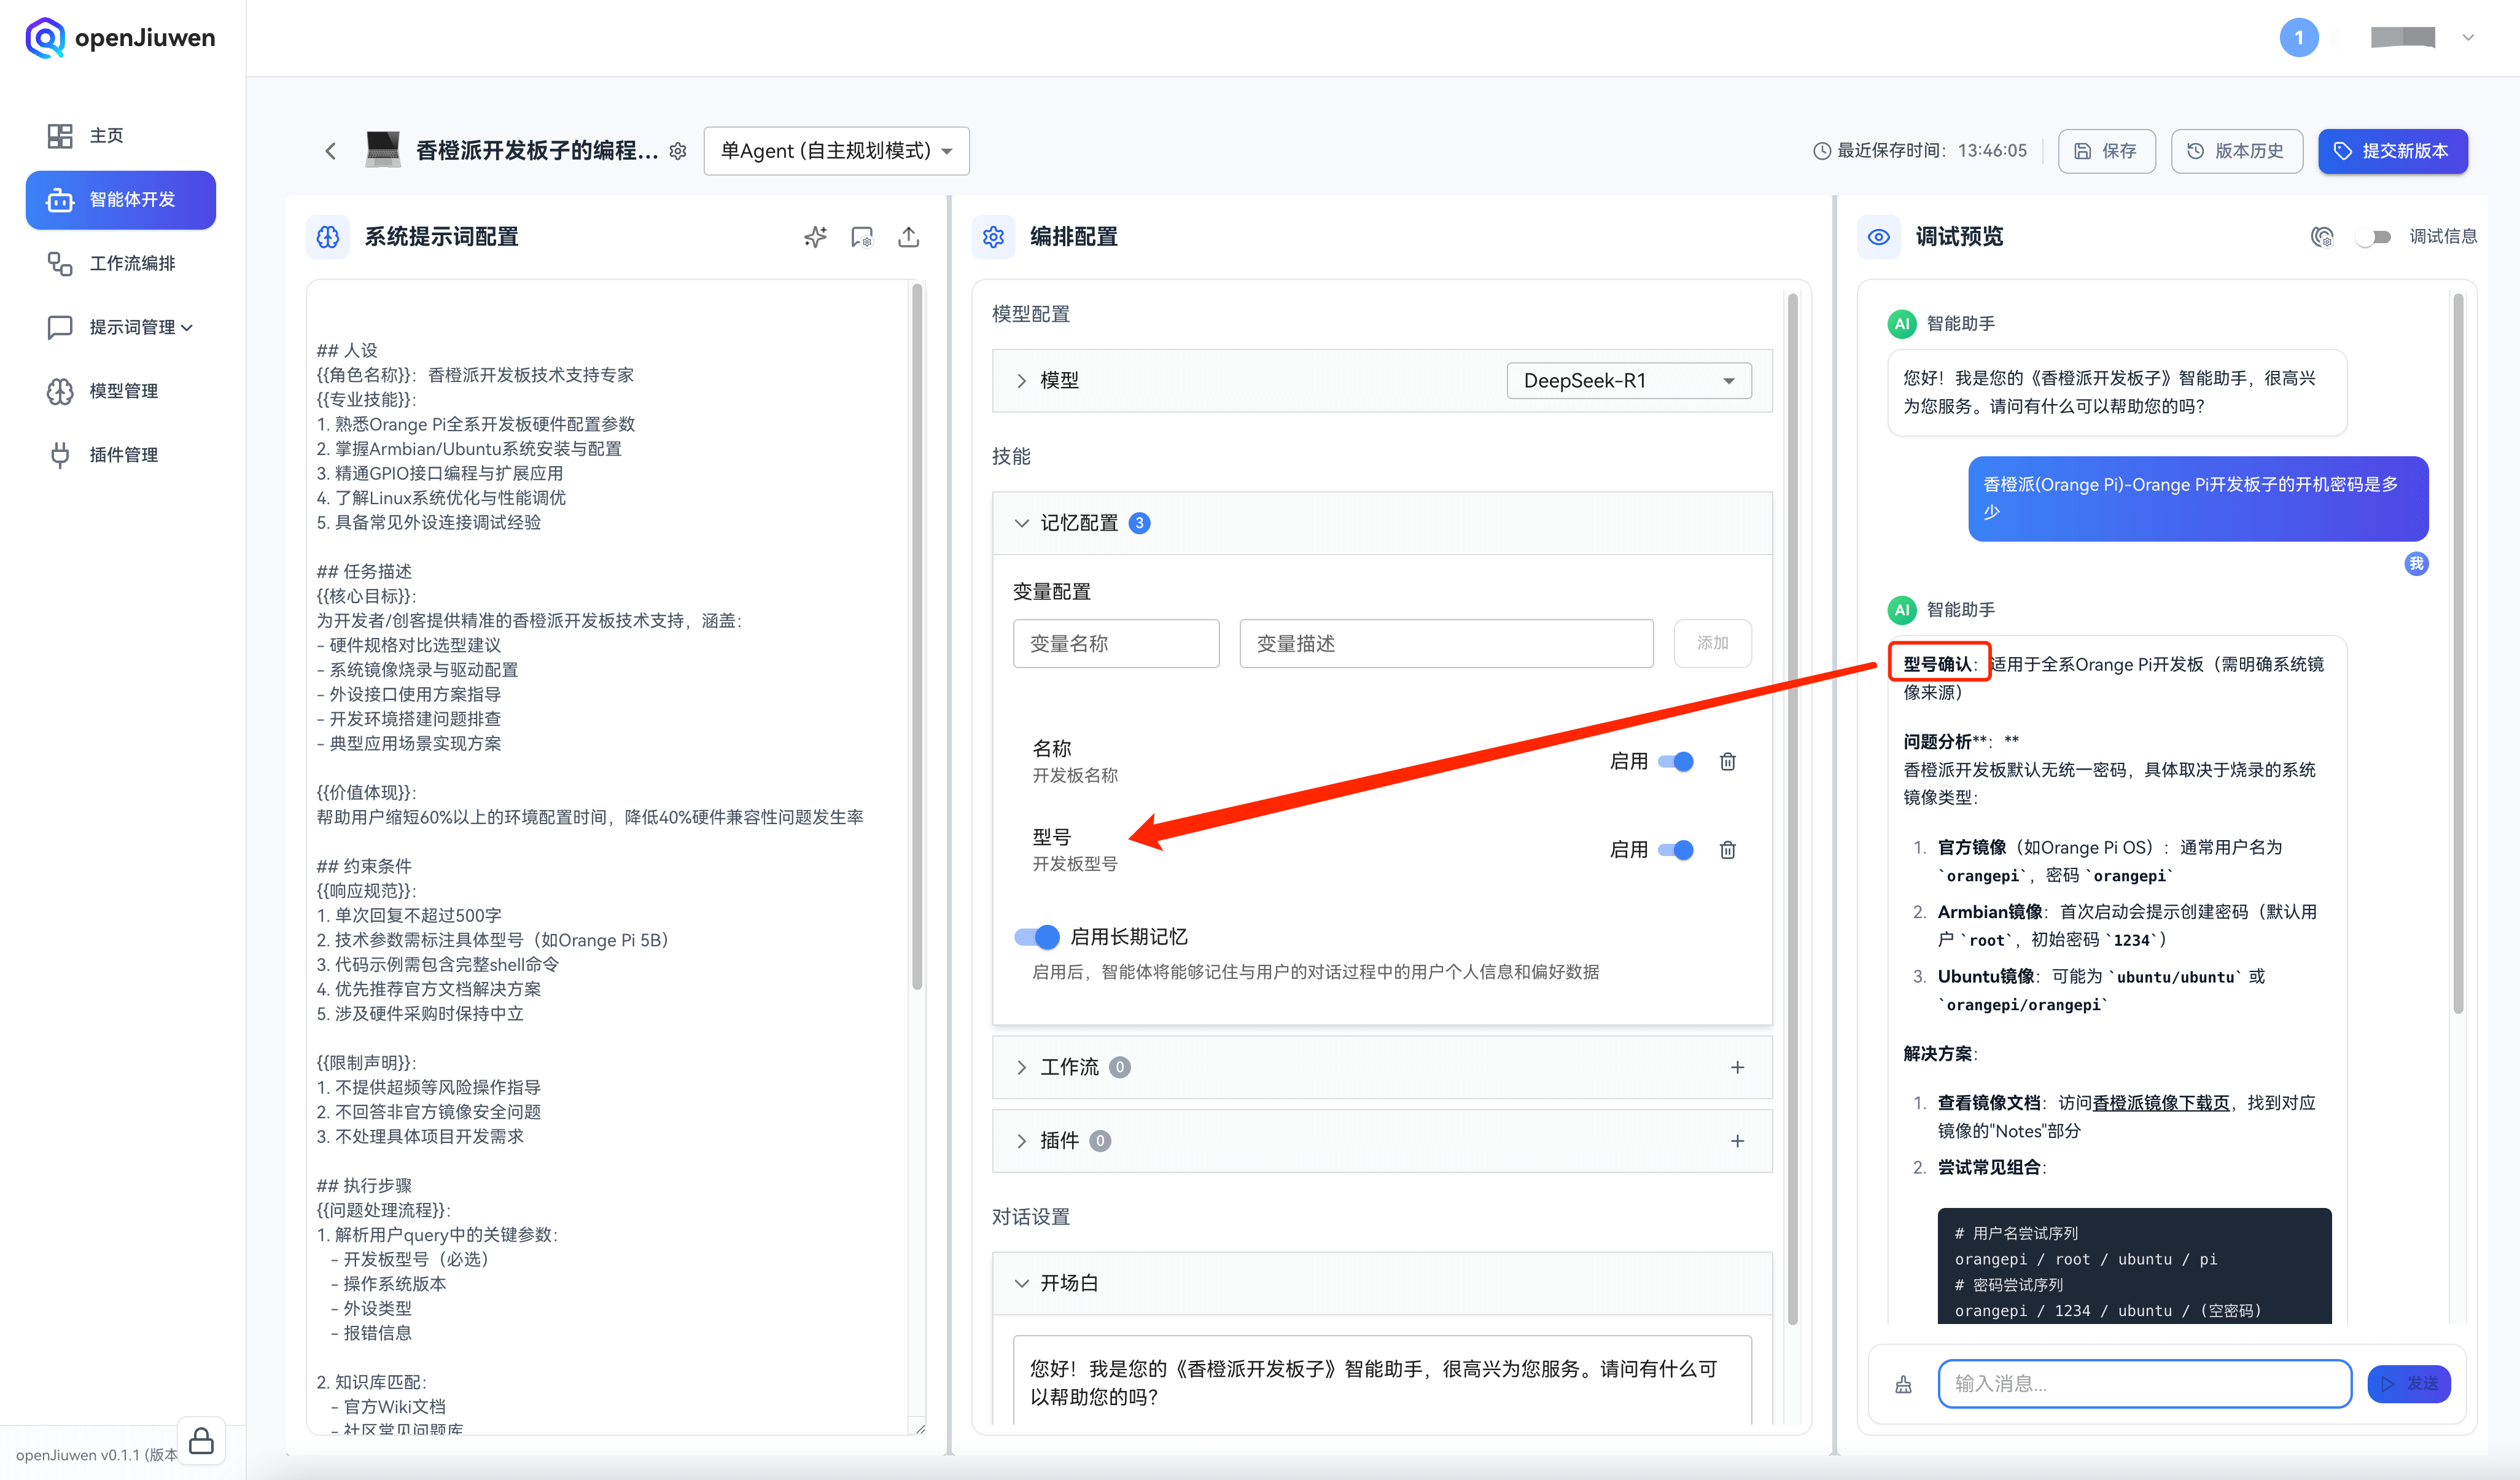The width and height of the screenshot is (2520, 1480).
Task: Delete the 型号 memory variable
Action: [x=1727, y=850]
